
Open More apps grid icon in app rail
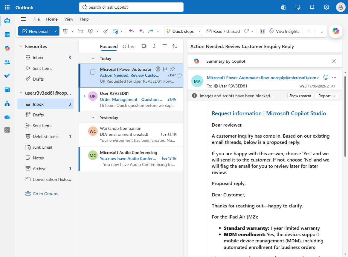pyautogui.click(x=7, y=130)
